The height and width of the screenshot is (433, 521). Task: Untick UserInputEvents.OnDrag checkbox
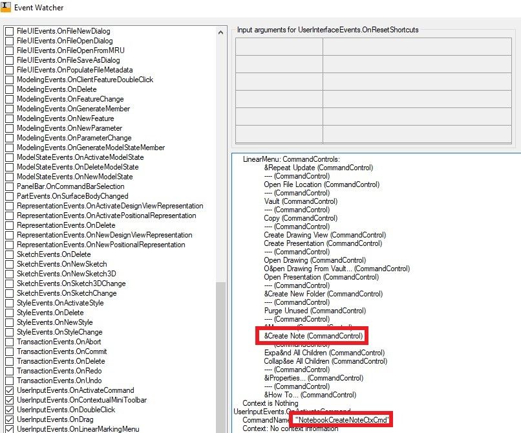point(9,419)
